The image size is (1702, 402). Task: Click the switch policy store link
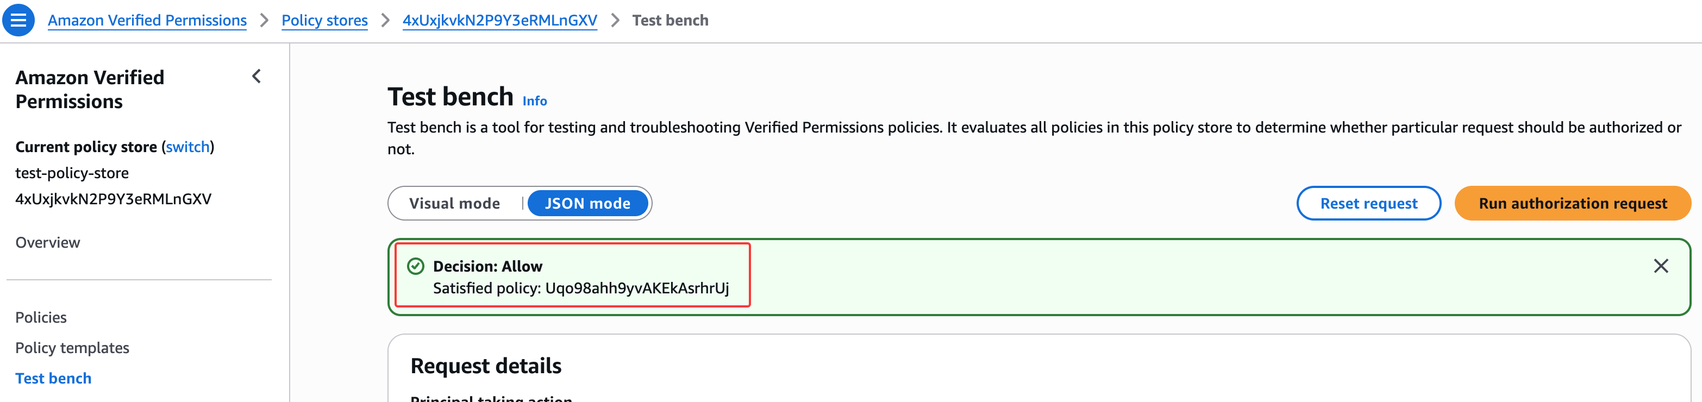[187, 147]
